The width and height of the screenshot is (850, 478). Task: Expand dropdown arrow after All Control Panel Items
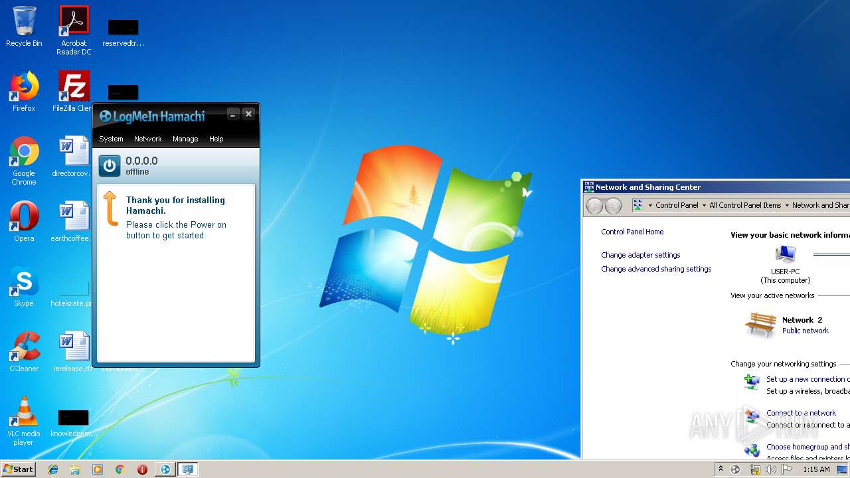(x=787, y=206)
